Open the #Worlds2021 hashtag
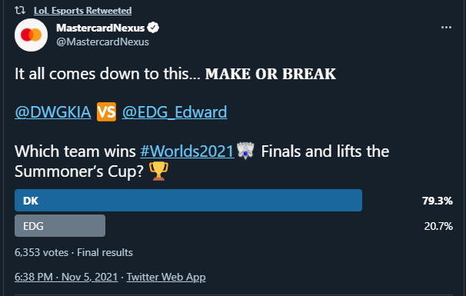Screen dimensions: 466x296 pyautogui.click(x=187, y=151)
